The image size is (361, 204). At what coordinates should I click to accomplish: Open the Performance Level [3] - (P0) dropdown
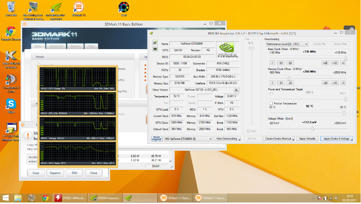[x=287, y=44]
